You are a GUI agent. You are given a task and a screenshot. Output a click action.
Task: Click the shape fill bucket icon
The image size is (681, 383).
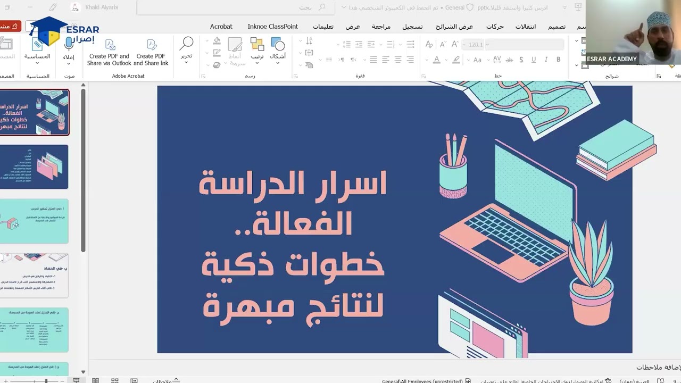click(x=217, y=41)
